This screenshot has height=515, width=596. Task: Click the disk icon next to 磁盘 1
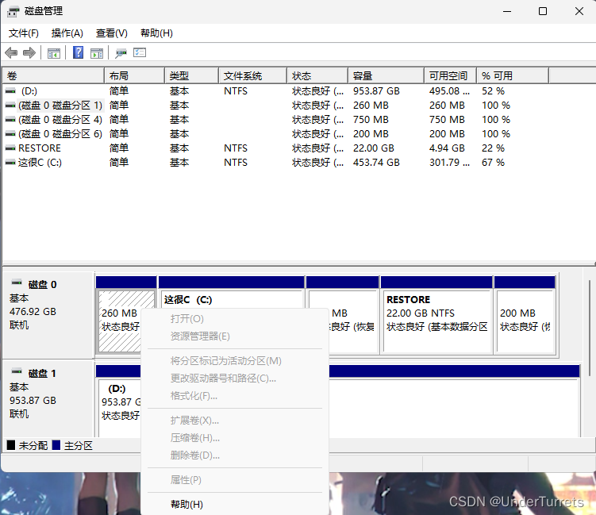point(17,371)
